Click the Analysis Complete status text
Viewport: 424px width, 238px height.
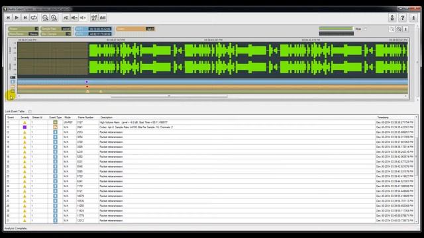pyautogui.click(x=16, y=228)
